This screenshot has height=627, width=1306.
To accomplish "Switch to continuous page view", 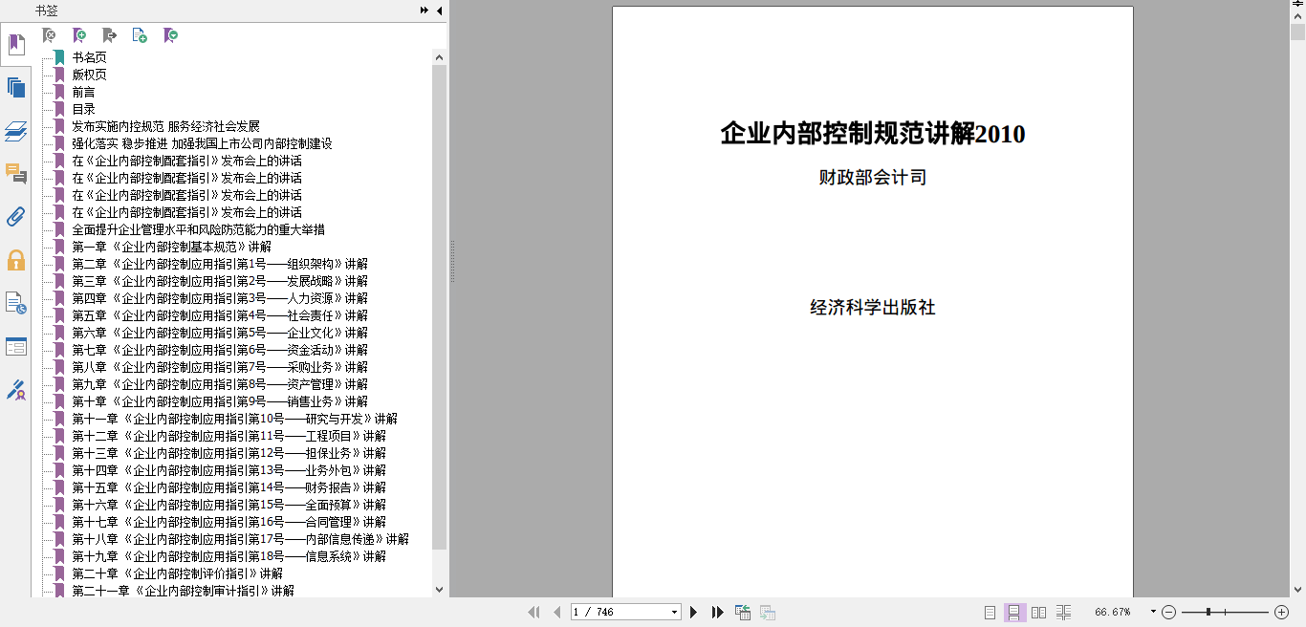I will click(x=1014, y=613).
